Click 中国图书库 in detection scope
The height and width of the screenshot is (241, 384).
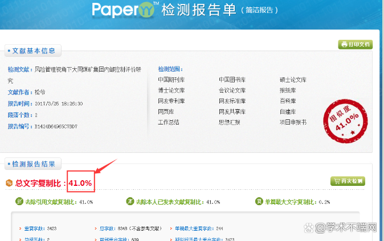(232, 80)
